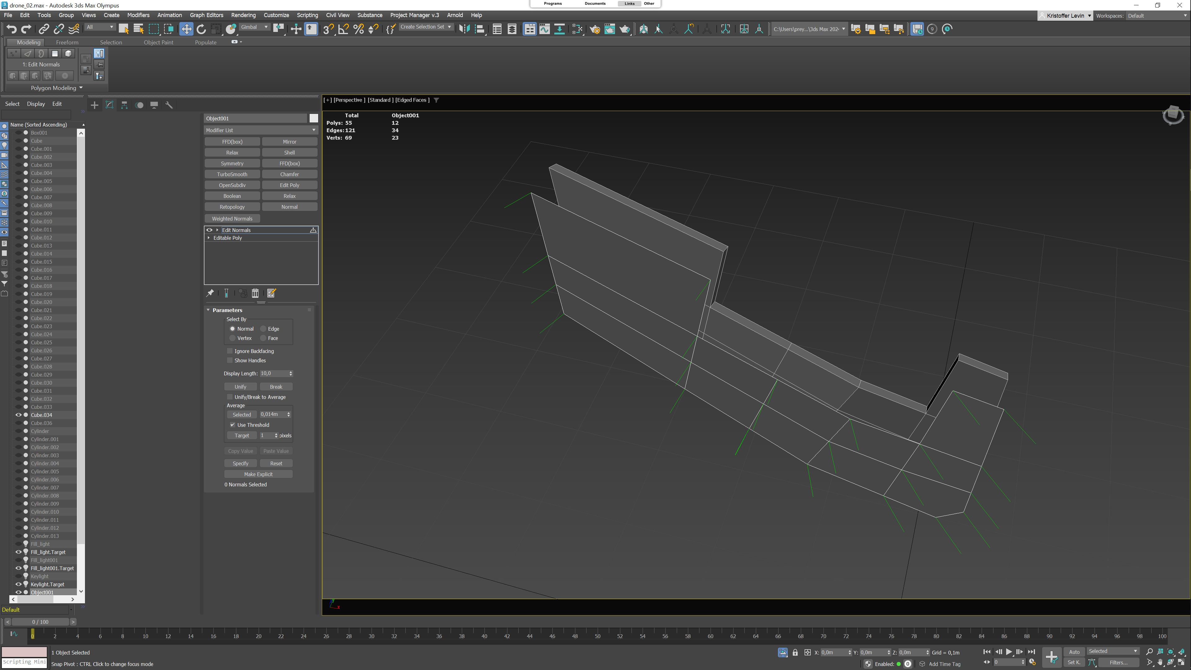Hide Edit Normals modifier via eye icon
Viewport: 1191px width, 670px height.
(x=209, y=230)
